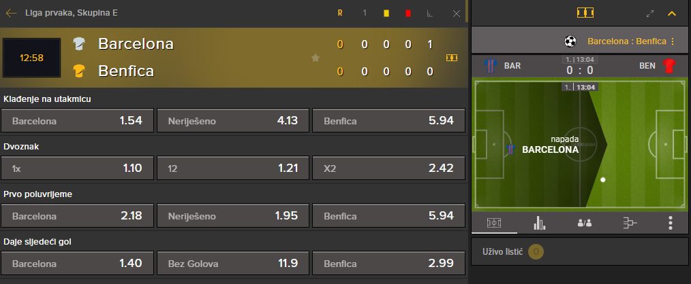Open more options vertical dots in tracker

point(671,224)
